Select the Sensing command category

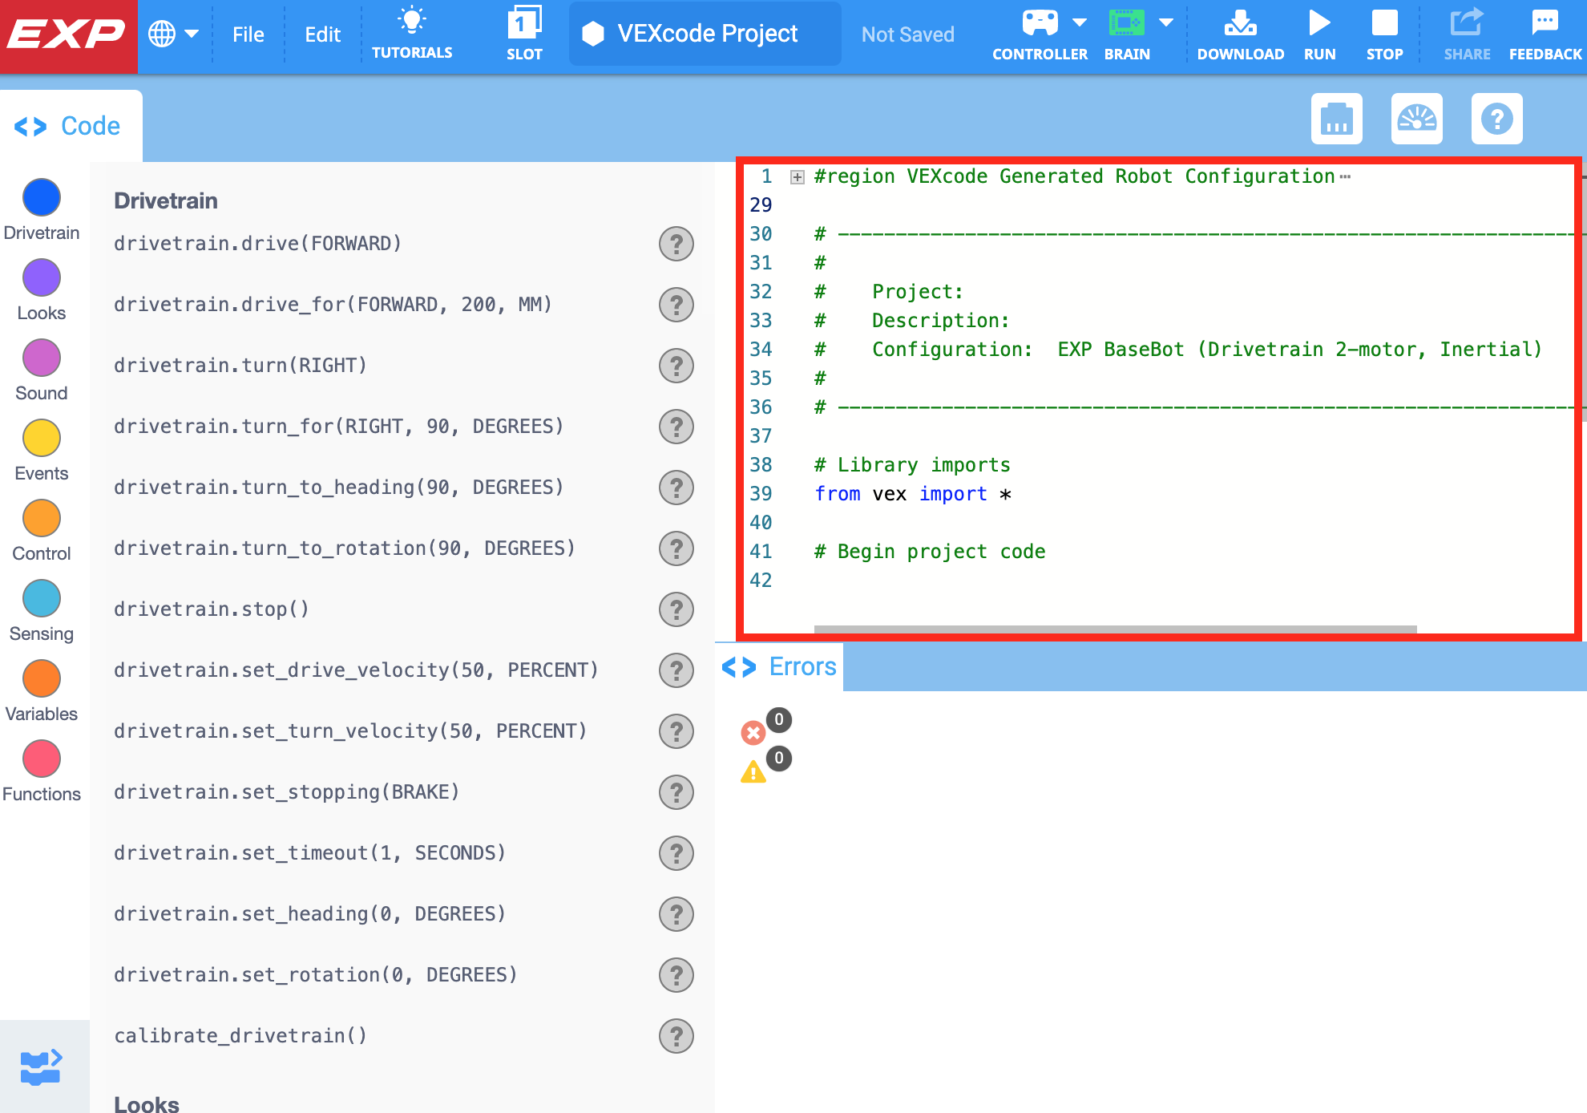tap(41, 598)
